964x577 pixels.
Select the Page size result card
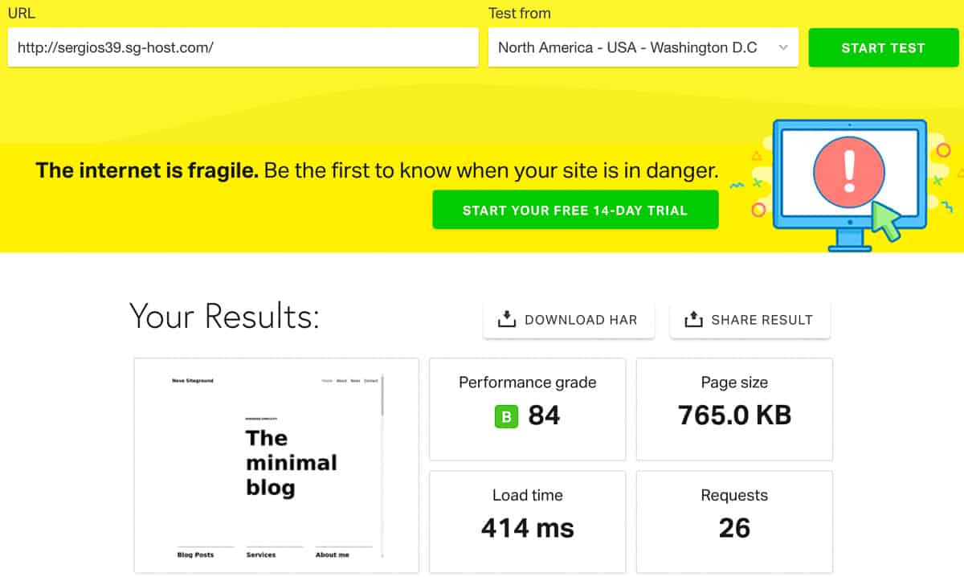tap(734, 409)
